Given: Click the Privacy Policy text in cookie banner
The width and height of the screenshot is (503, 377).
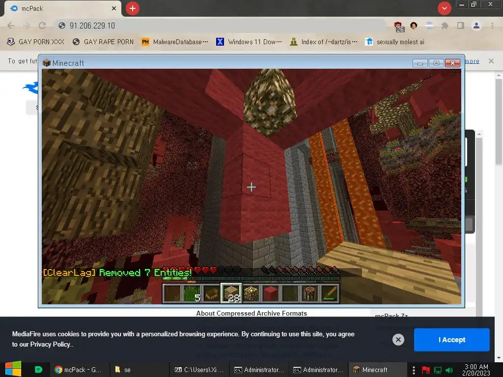Looking at the screenshot, I should [x=50, y=344].
